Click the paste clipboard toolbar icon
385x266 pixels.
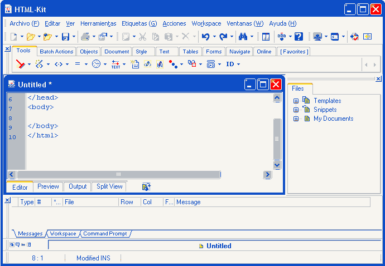[168, 37]
